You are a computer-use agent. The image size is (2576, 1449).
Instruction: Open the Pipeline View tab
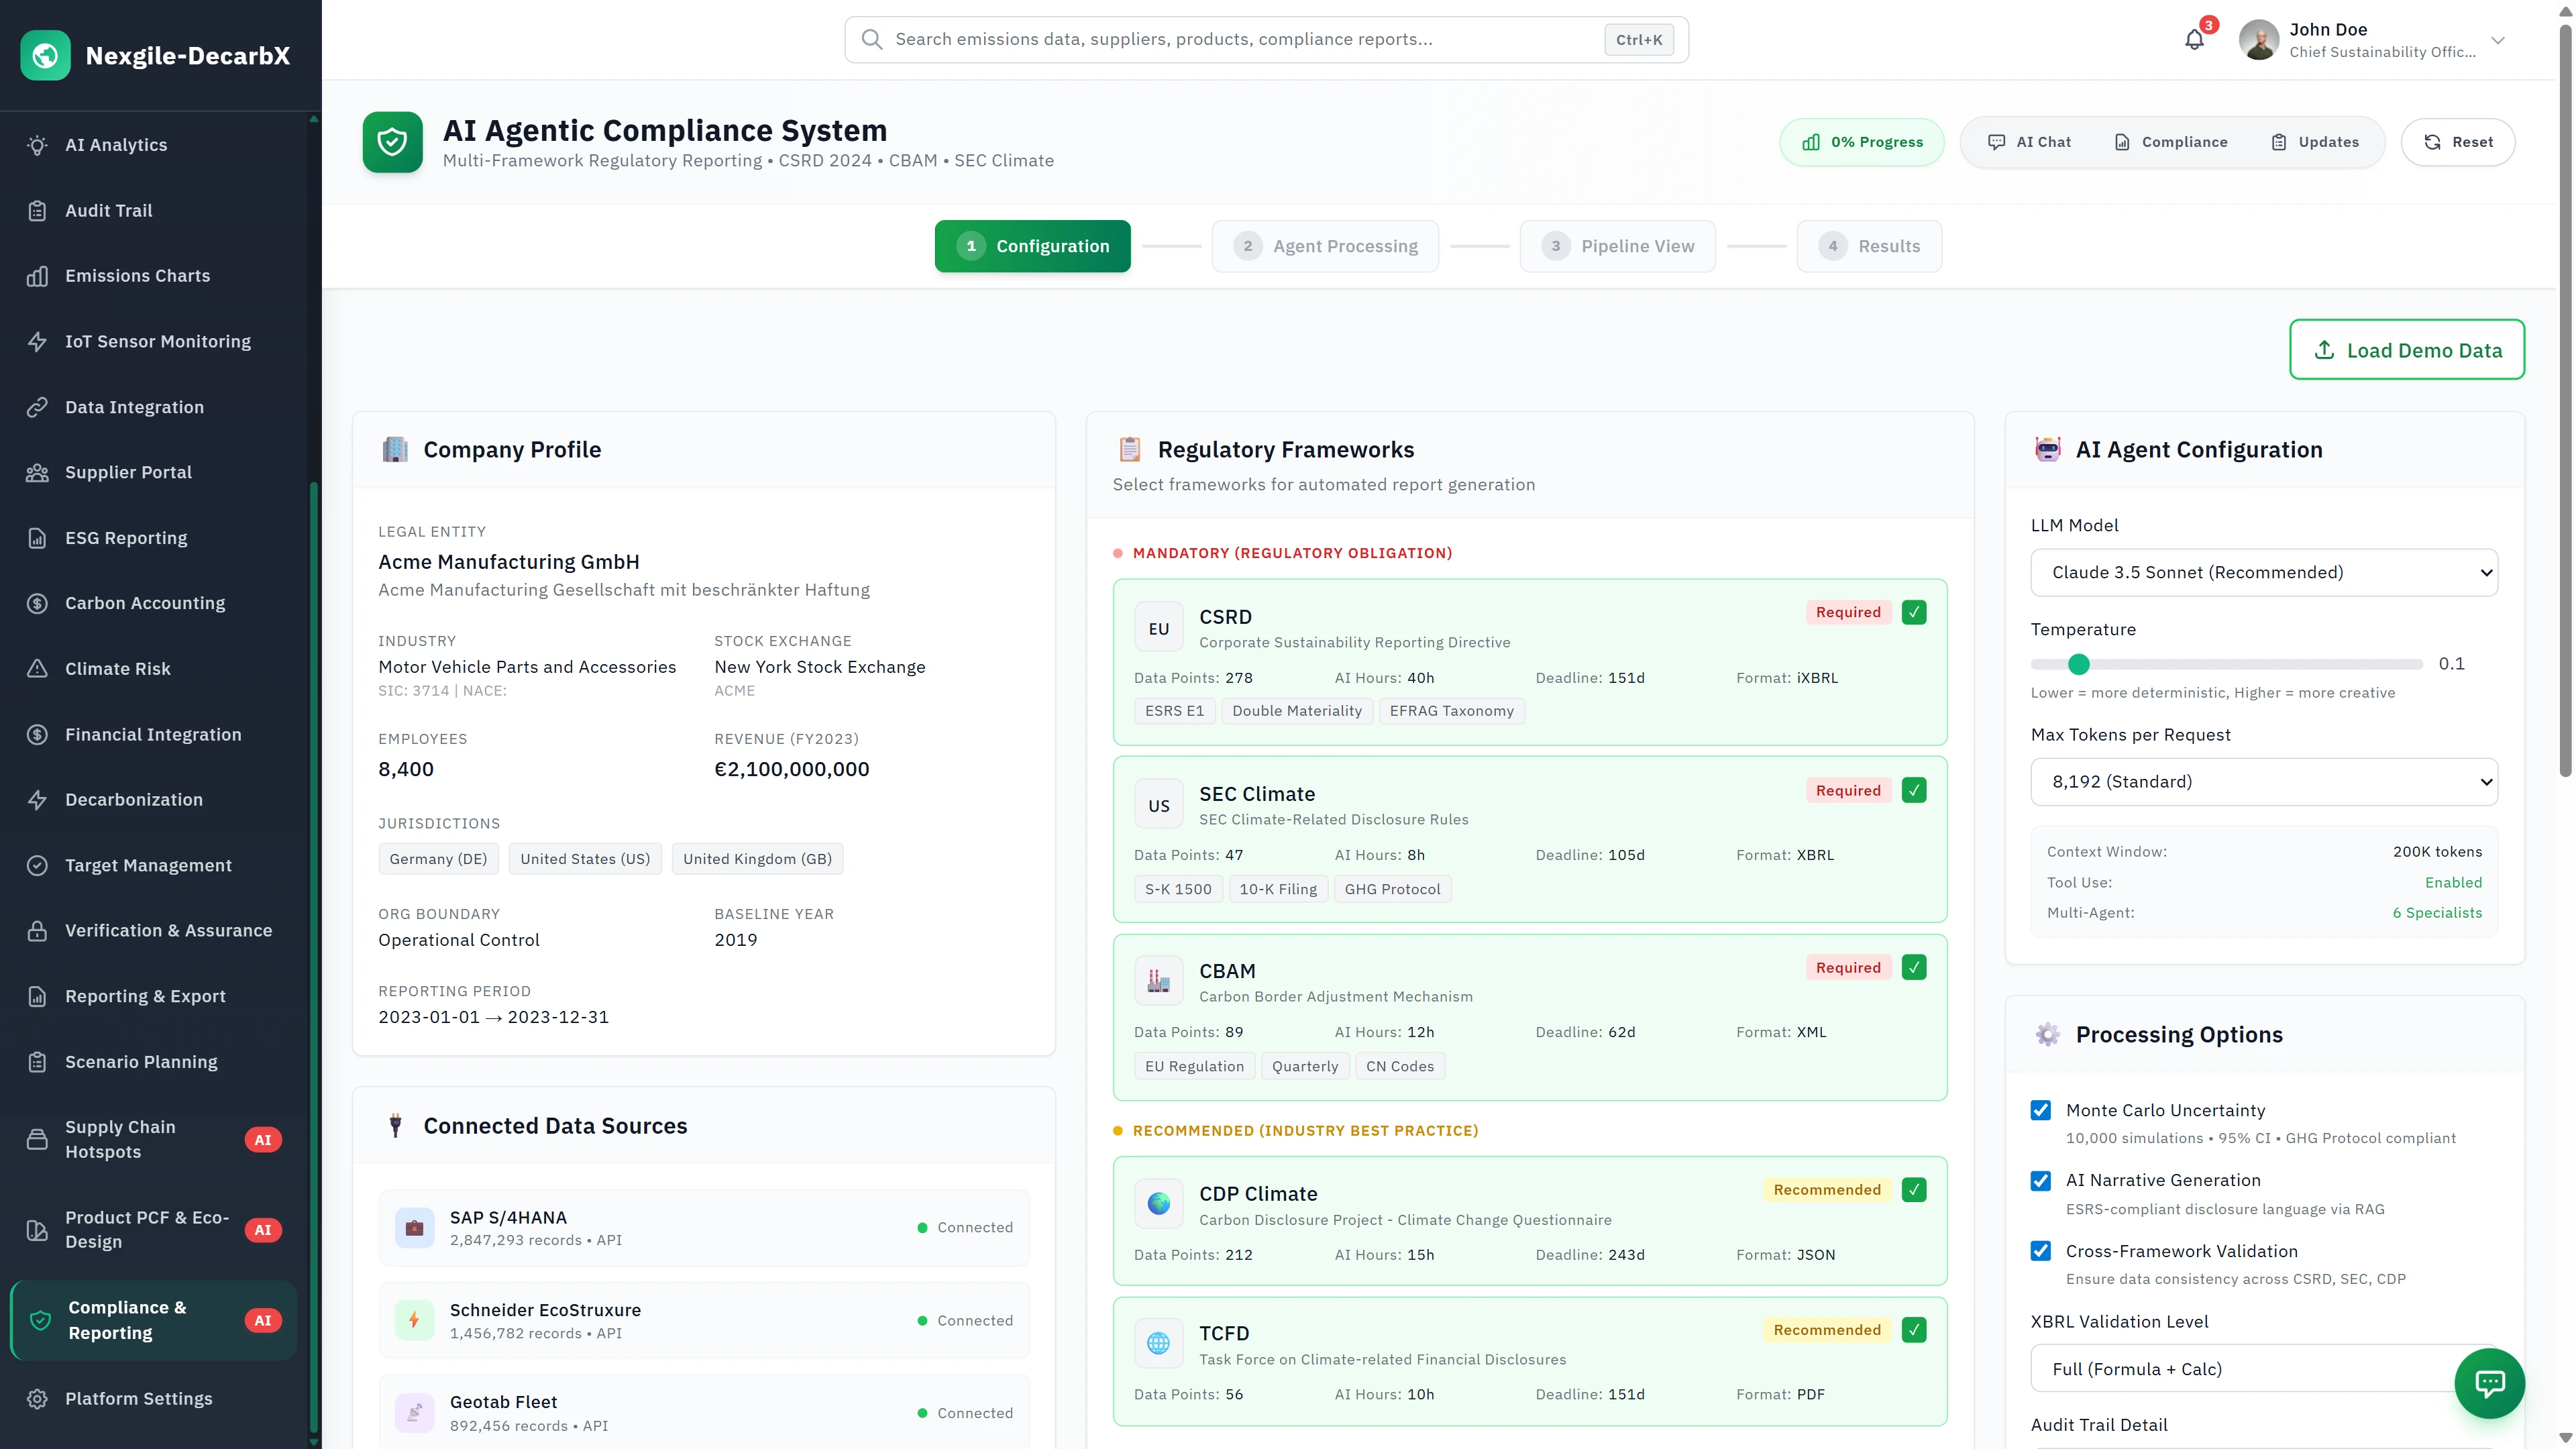1617,246
